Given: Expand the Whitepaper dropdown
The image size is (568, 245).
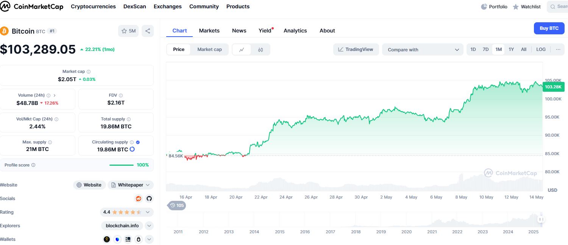Looking at the screenshot, I should (131, 185).
